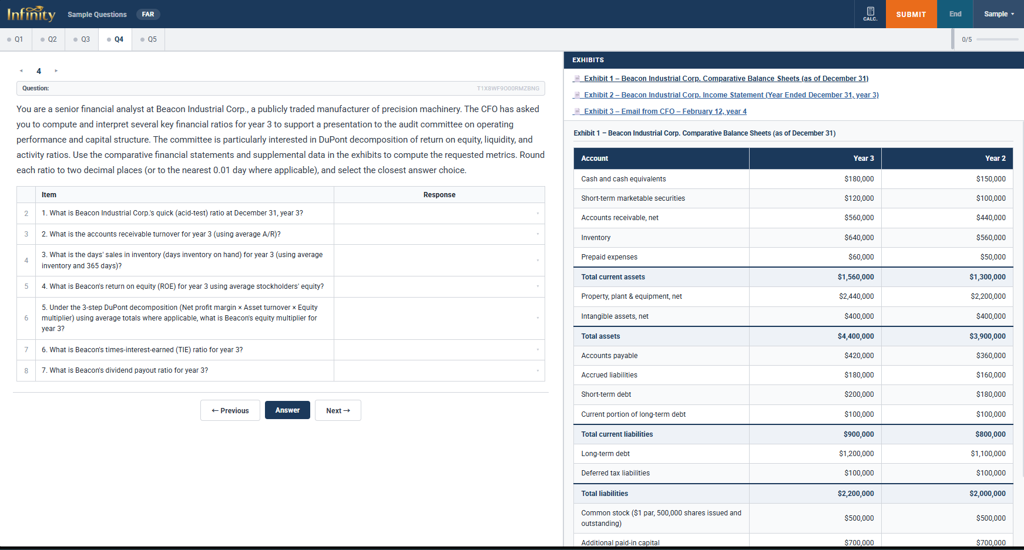The height and width of the screenshot is (550, 1024).
Task: Click the Sample Questions title
Action: point(97,14)
